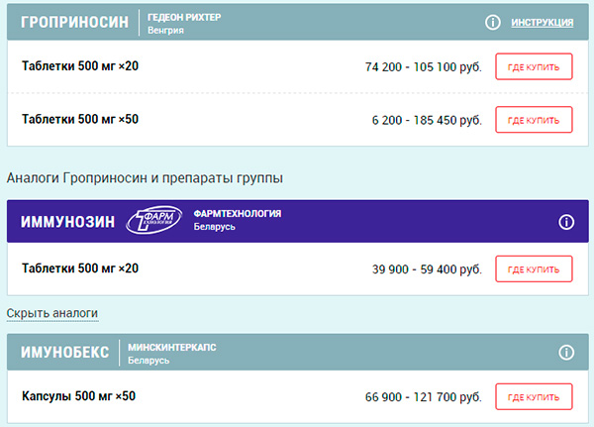Click the Фармтехнология company logo
Screen dimensions: 594x427
[x=153, y=220]
